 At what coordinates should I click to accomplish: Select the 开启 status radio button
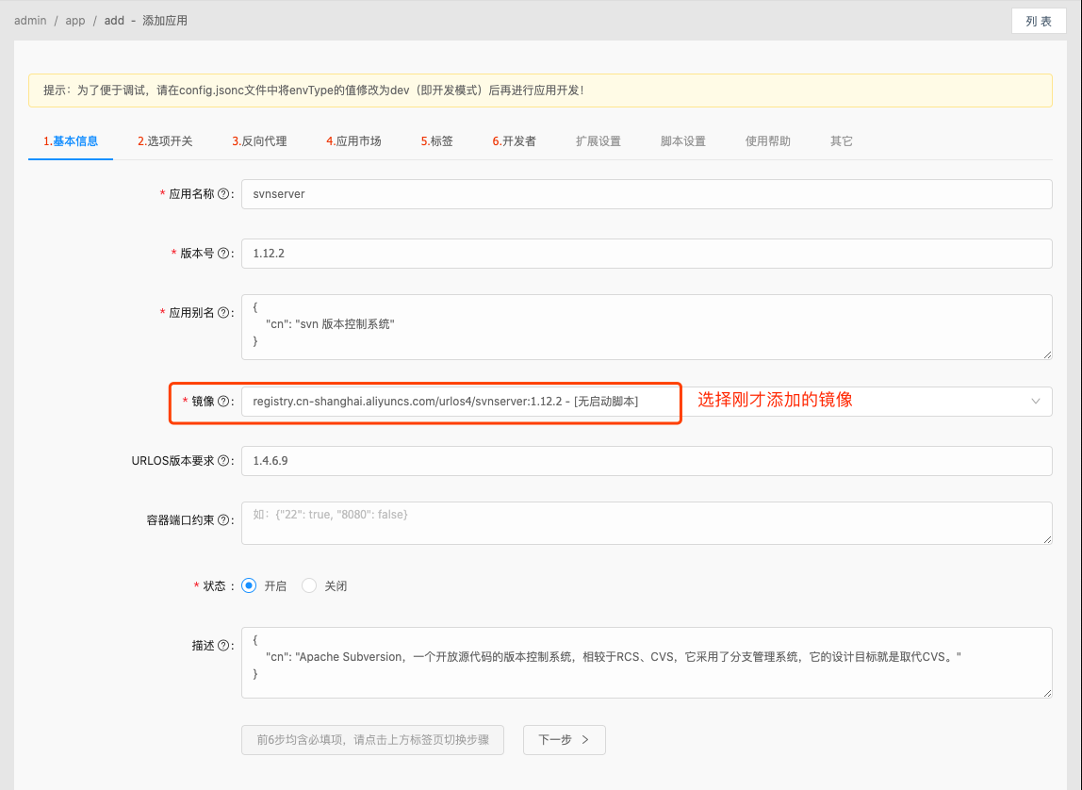point(249,585)
